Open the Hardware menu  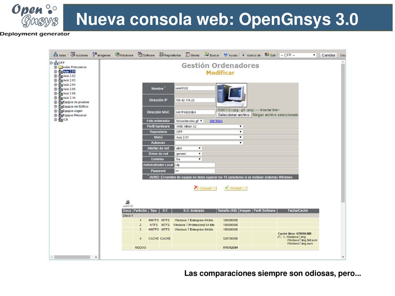[124, 55]
